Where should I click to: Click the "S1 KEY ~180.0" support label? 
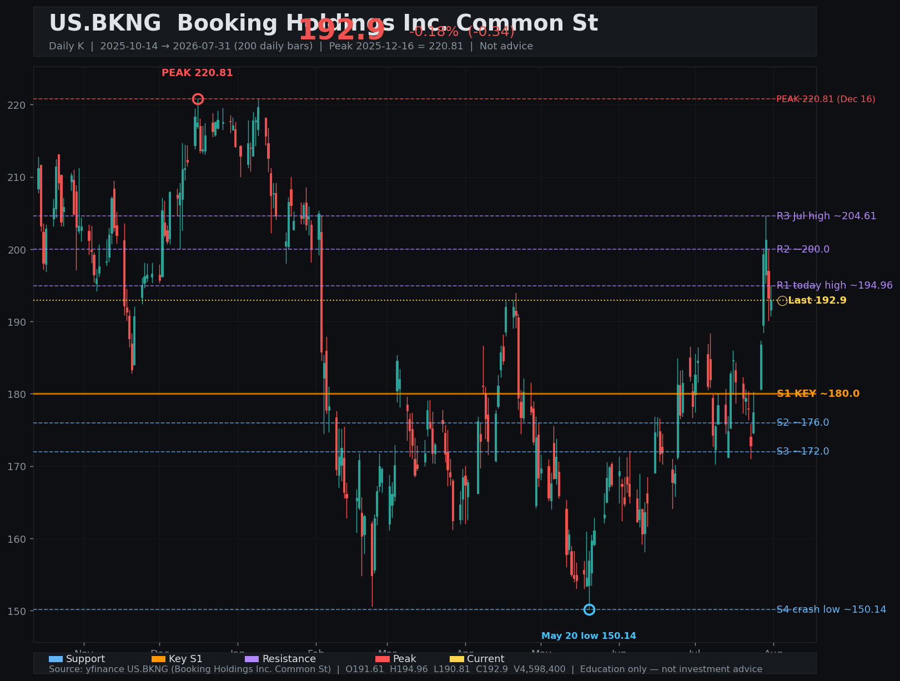818,394
